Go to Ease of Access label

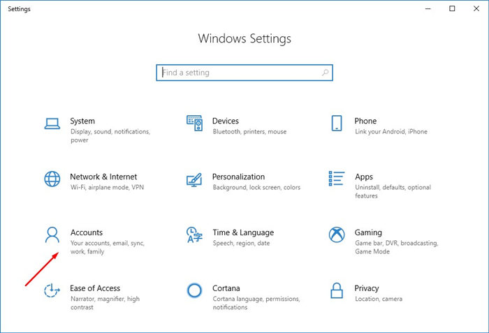[95, 288]
